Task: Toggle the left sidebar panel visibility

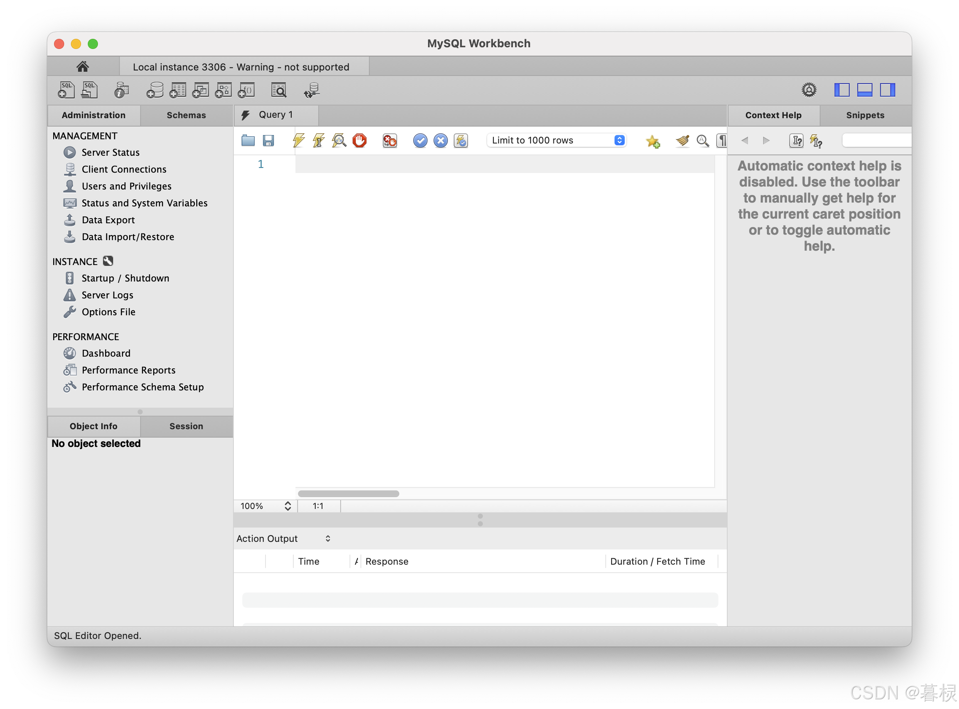Action: (x=841, y=90)
